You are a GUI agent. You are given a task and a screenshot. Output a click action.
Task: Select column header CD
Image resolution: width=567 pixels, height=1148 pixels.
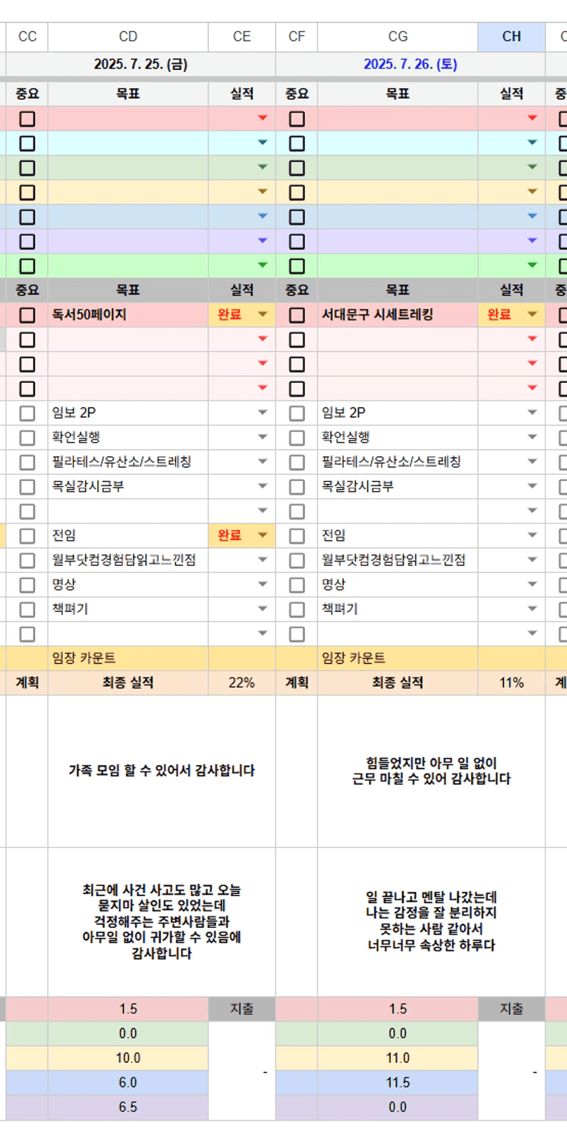point(128,36)
